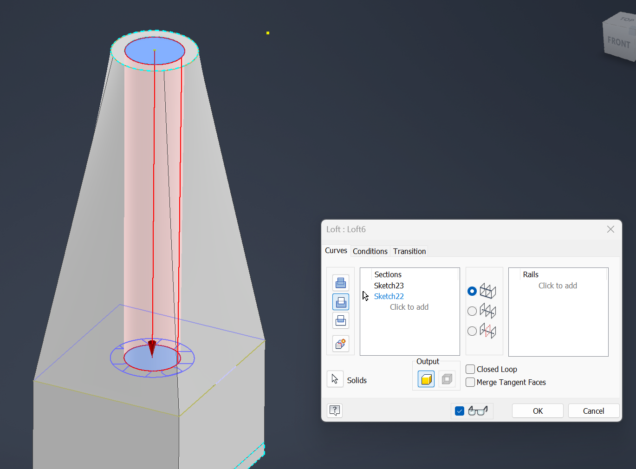
Task: Select the Area Loft radio option
Action: pos(472,331)
